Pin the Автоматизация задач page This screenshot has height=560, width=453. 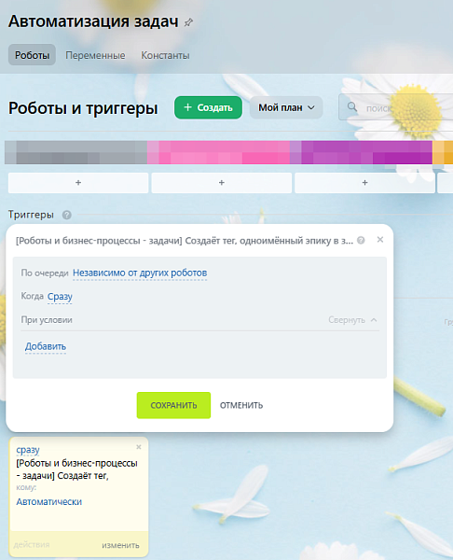(x=188, y=22)
